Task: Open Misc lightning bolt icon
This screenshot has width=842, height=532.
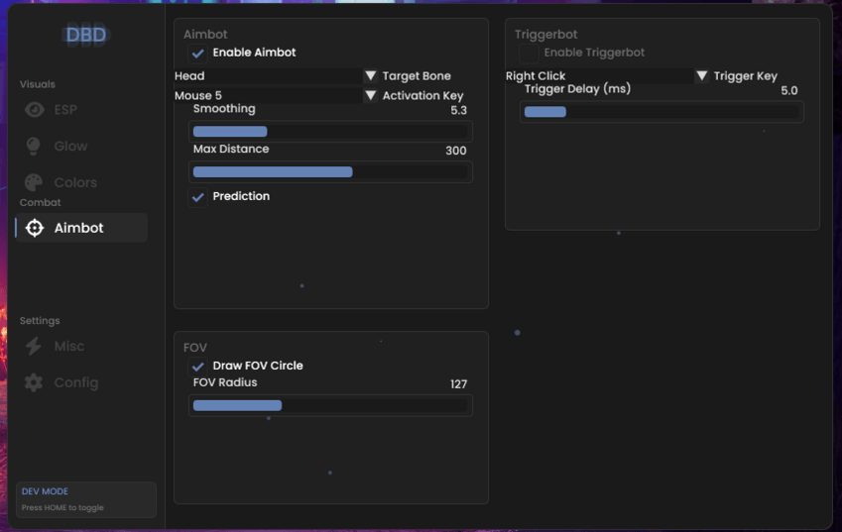Action: pos(34,346)
